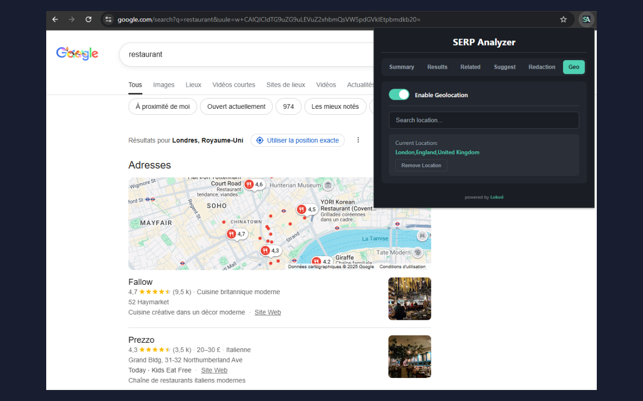The height and width of the screenshot is (401, 643).
Task: Select the Tous search tab
Action: 135,85
